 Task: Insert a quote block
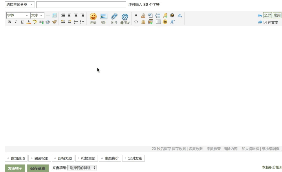click(136, 16)
